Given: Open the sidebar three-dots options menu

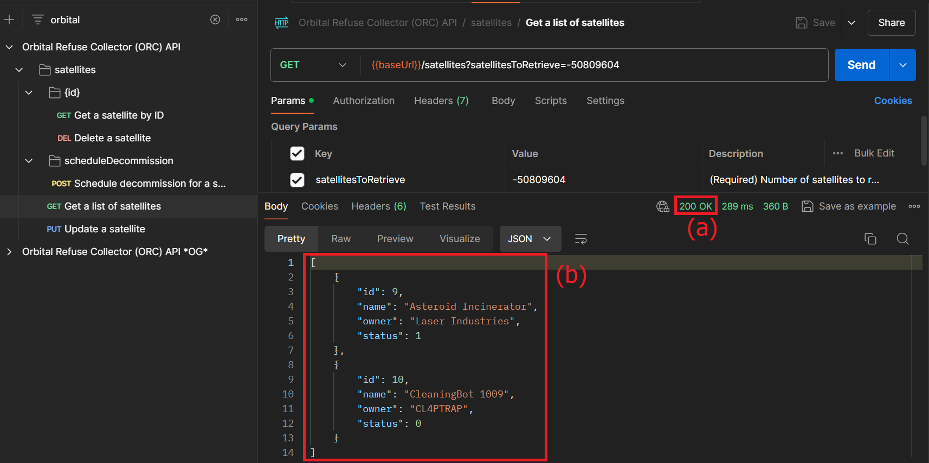Looking at the screenshot, I should (242, 20).
